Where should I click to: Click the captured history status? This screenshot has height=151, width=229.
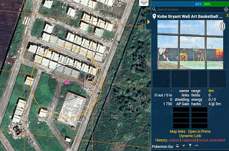[189, 140]
